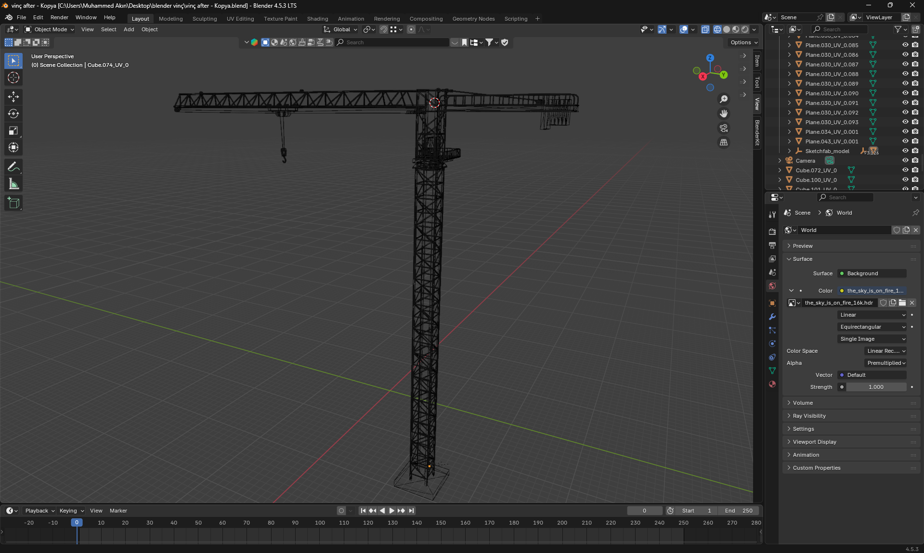
Task: Jump to the timeline end frame
Action: point(411,511)
